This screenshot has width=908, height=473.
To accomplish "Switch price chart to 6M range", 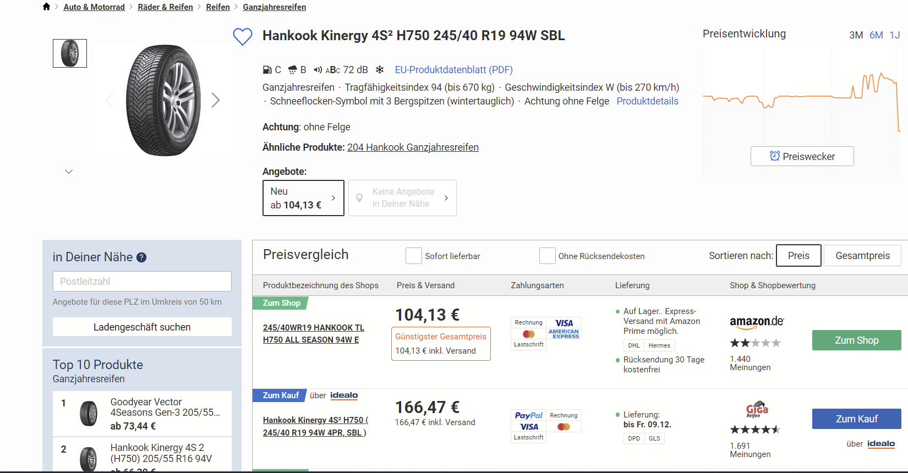I will pos(876,35).
